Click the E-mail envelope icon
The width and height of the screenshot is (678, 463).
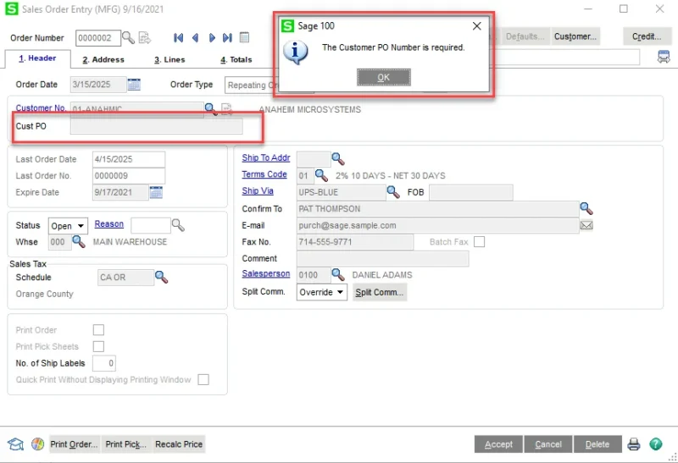pos(586,225)
